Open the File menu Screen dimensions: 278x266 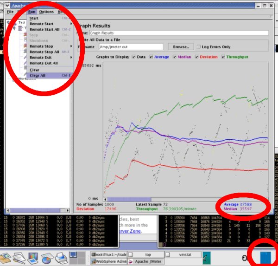(x=10, y=12)
